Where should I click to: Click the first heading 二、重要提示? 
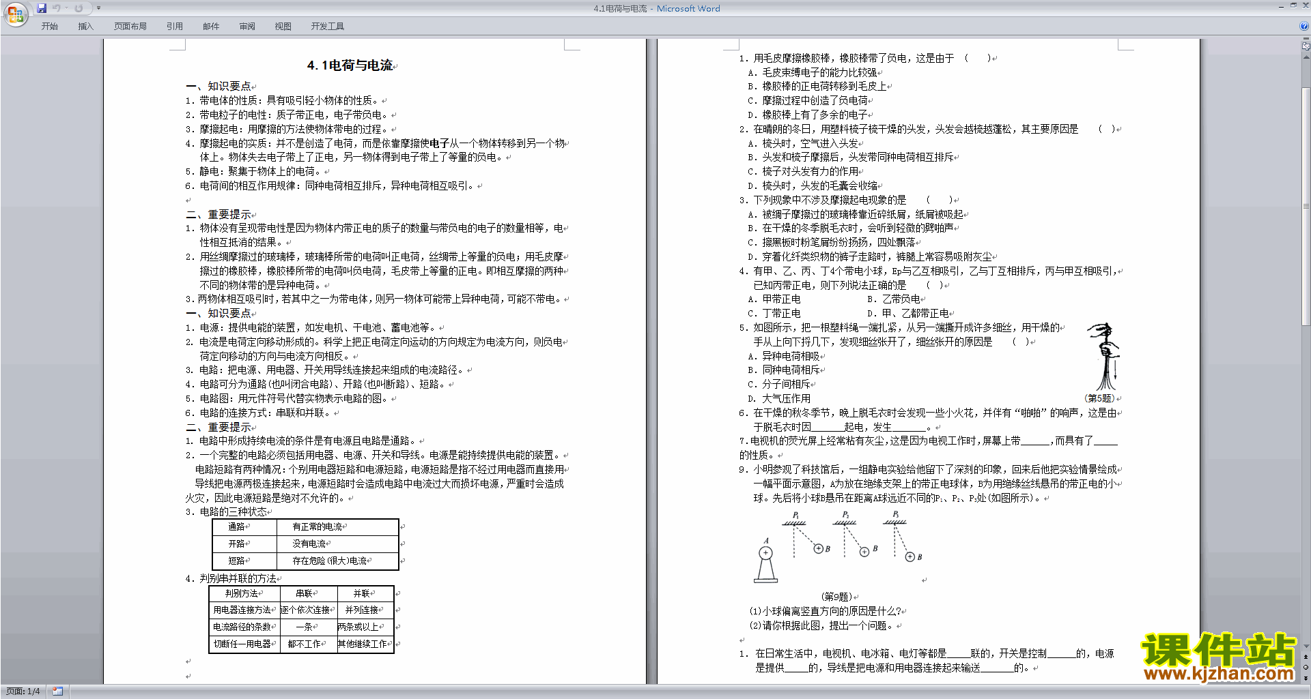[x=218, y=214]
